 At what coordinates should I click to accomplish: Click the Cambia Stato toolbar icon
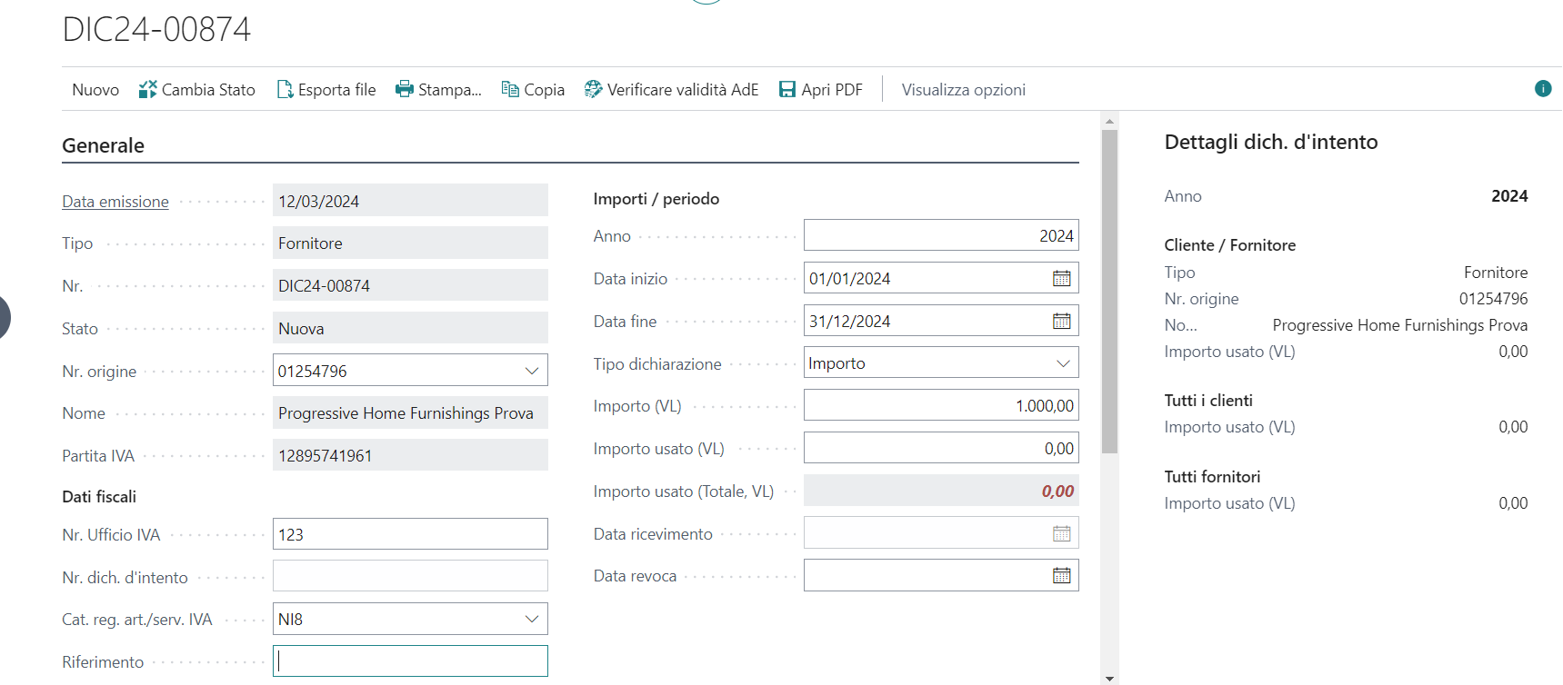coord(148,89)
